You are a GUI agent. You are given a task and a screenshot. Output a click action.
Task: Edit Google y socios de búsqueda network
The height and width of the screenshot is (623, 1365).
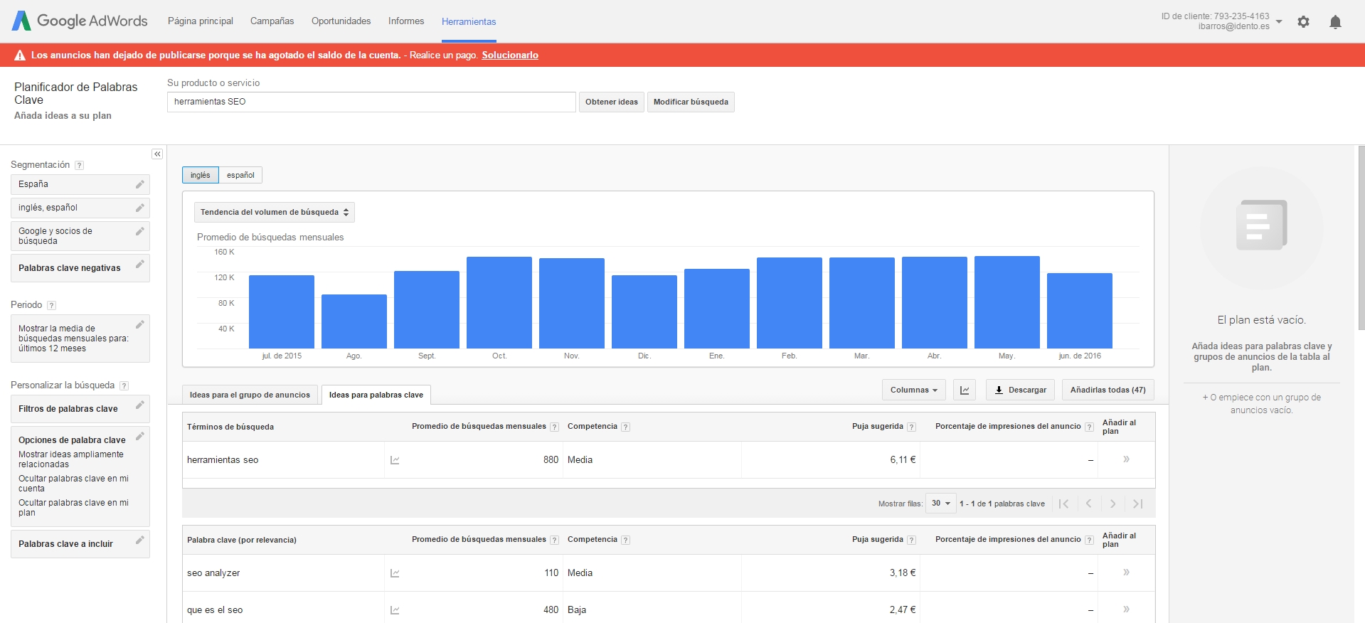point(140,231)
